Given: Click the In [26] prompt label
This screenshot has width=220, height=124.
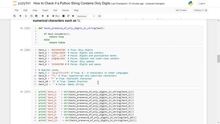Looking at the screenshot, I should [x=25, y=50].
